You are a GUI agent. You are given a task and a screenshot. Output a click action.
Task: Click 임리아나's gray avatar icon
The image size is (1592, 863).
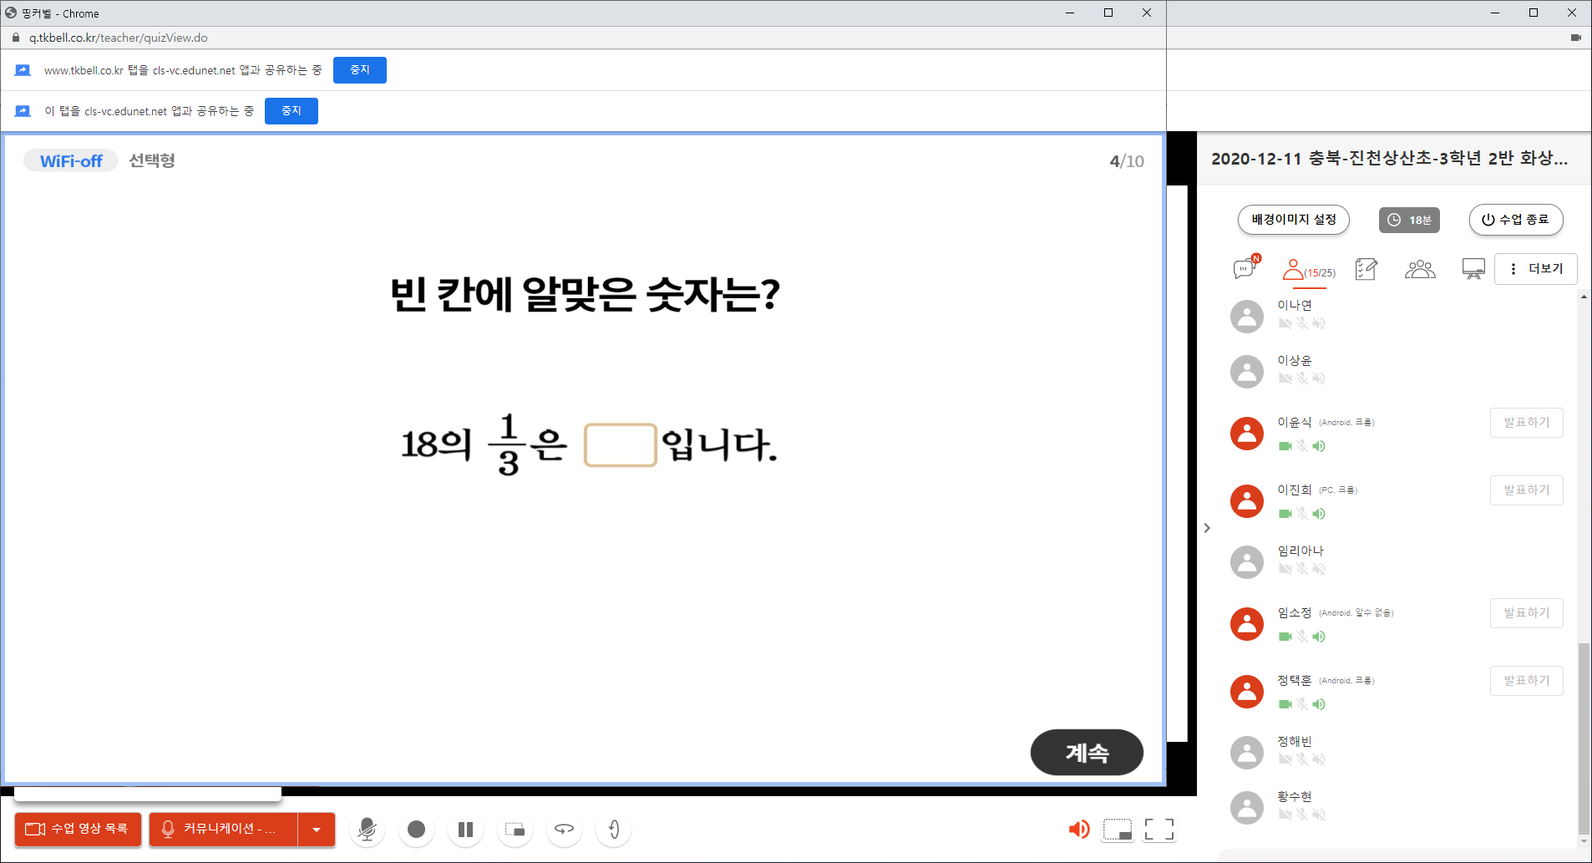(1247, 562)
